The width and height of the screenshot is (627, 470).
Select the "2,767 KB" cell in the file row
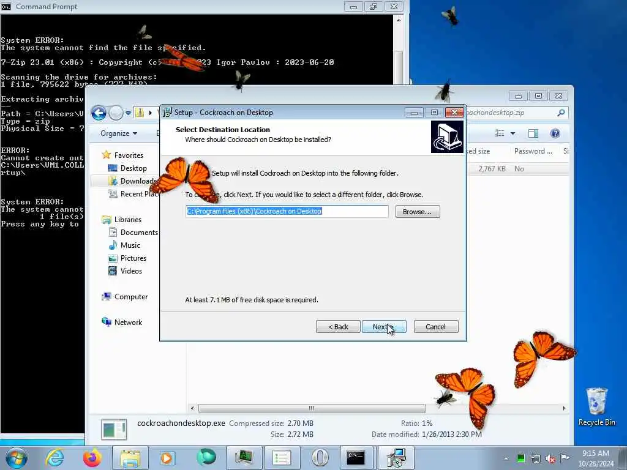(492, 169)
